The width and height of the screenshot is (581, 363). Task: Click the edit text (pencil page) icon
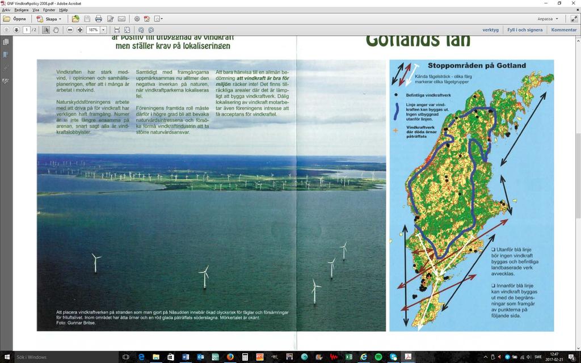(x=110, y=19)
